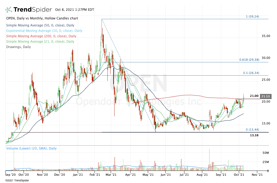
Task: Click the TrendSpider brand name text
Action: 32,10
